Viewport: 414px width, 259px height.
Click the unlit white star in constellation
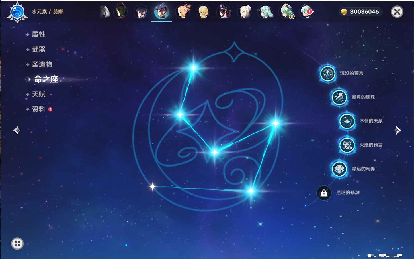tap(152, 187)
